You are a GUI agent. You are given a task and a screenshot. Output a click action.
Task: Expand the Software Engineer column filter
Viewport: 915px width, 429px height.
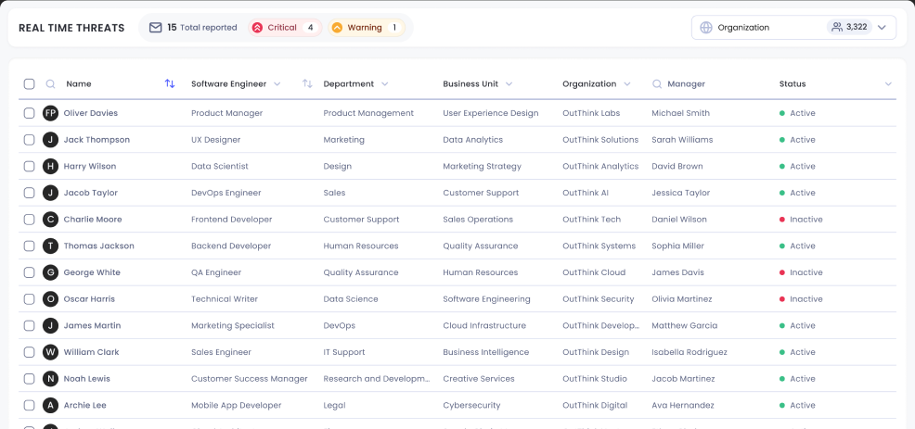click(277, 84)
